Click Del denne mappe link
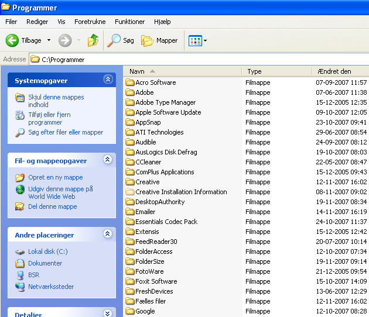The width and height of the screenshot is (369, 317). tap(53, 206)
